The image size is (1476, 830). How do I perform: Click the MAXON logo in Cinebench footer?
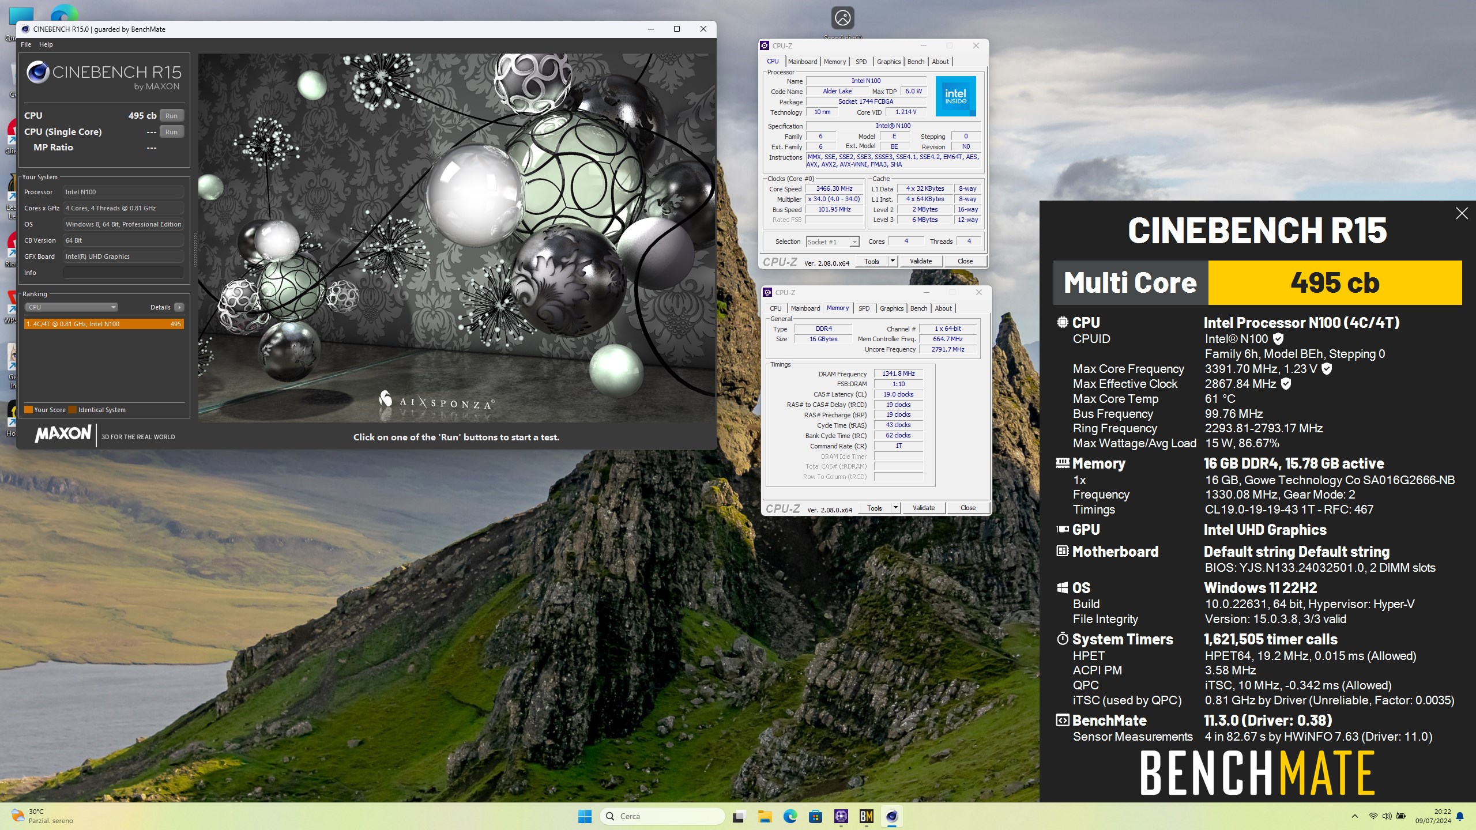(63, 434)
